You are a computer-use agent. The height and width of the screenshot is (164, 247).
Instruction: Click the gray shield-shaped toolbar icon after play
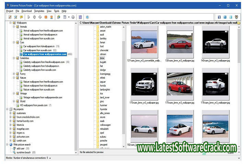pyautogui.click(x=34, y=17)
